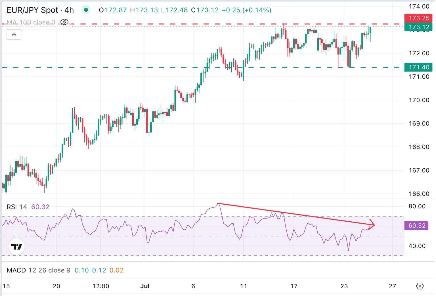Click the Jul label on the date axis
The height and width of the screenshot is (296, 436).
click(x=145, y=286)
